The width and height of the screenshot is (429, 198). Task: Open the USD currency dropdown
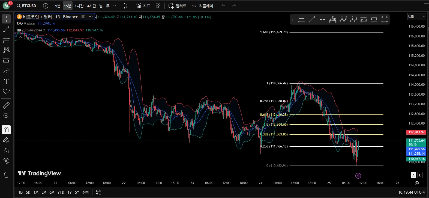416,17
